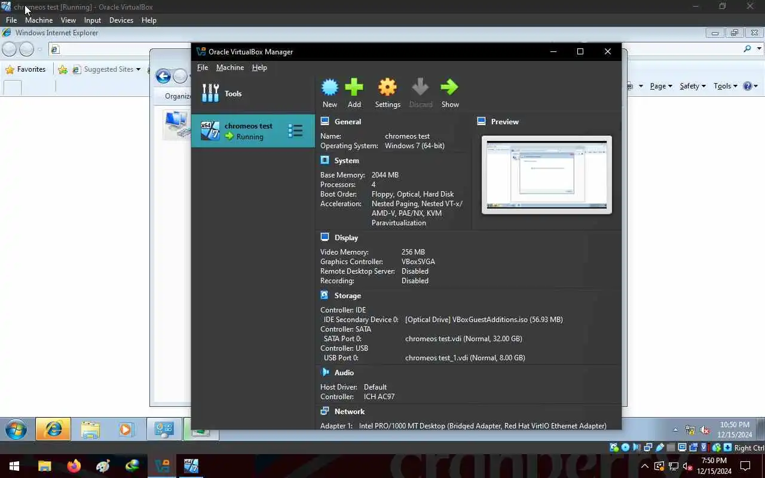765x478 pixels.
Task: Click the guest clock showing 10:50 PM
Action: [735, 430]
